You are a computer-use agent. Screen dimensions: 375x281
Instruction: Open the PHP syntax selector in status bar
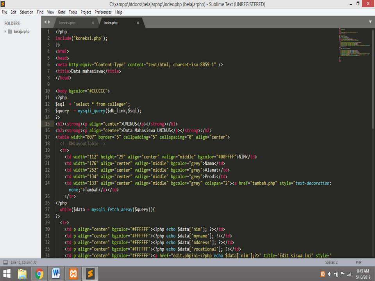coord(358,262)
